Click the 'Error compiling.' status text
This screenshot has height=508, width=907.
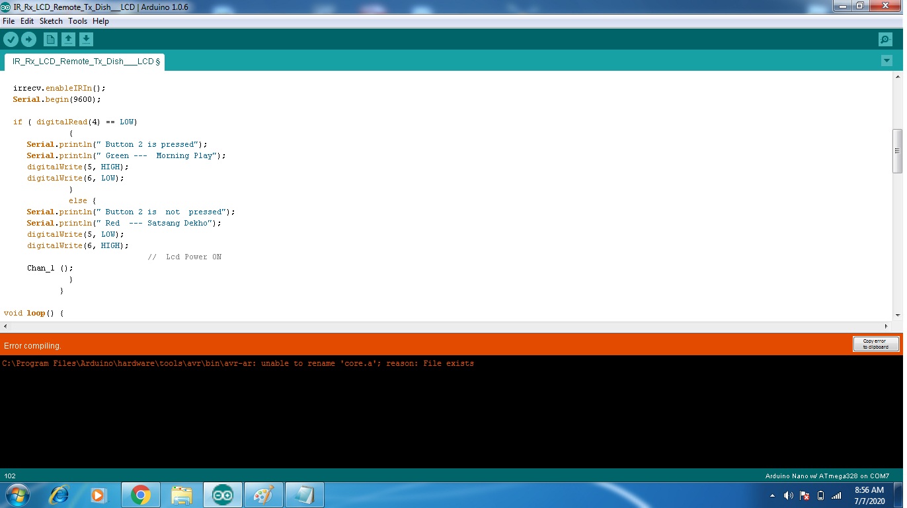coord(32,346)
